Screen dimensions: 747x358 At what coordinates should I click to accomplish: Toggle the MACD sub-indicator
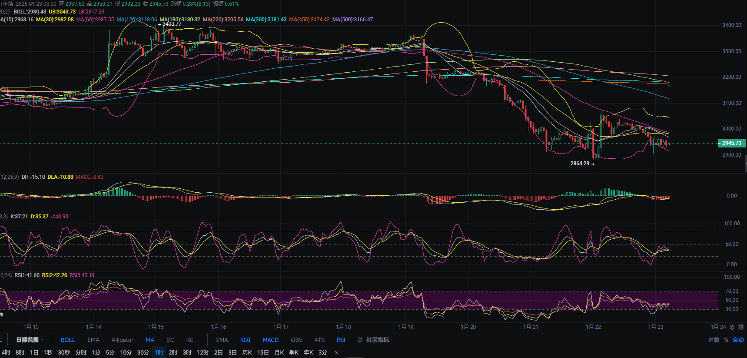[x=270, y=340]
